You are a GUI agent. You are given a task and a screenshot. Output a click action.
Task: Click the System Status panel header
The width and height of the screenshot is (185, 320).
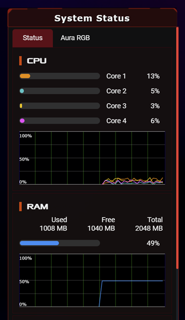click(92, 18)
